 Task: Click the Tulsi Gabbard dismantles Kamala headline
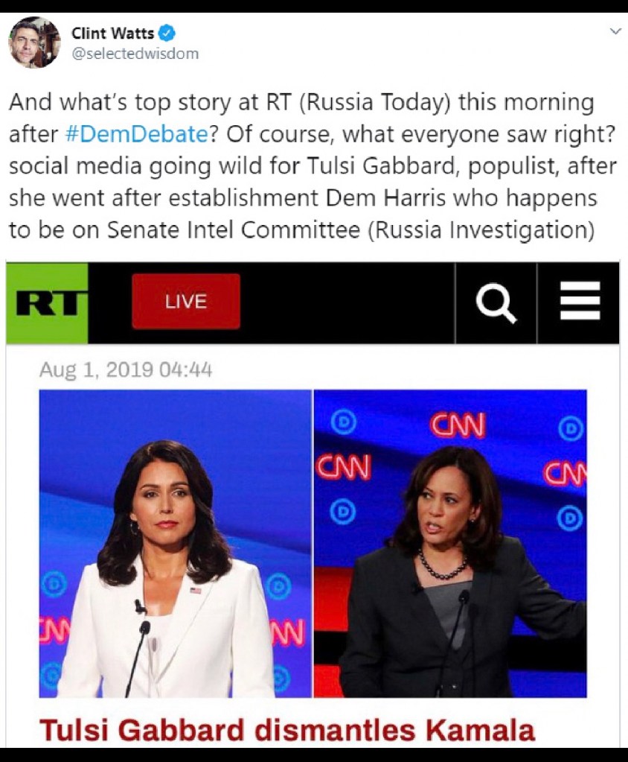click(x=286, y=730)
